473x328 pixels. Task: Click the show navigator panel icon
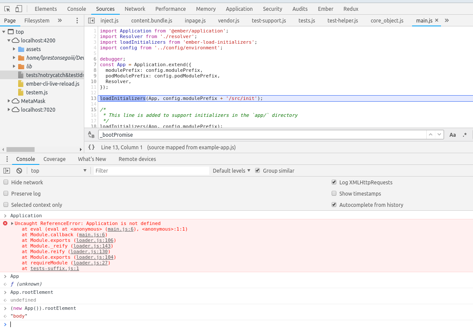point(91,20)
